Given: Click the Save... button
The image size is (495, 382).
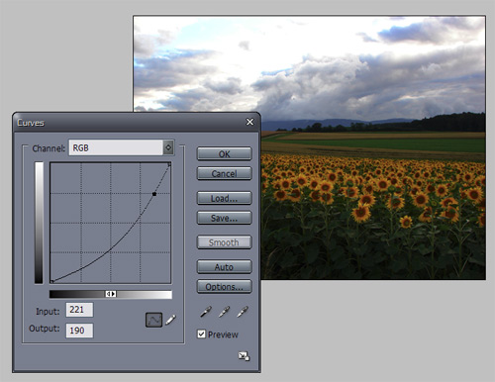Looking at the screenshot, I should 224,218.
